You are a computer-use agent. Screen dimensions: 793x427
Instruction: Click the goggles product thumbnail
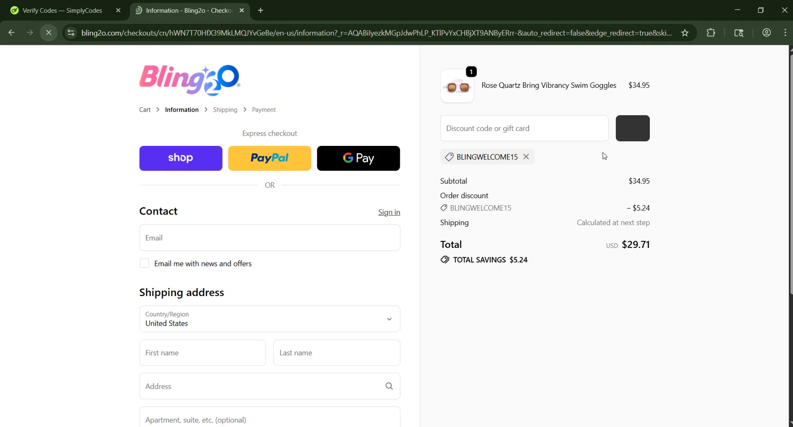(x=457, y=86)
